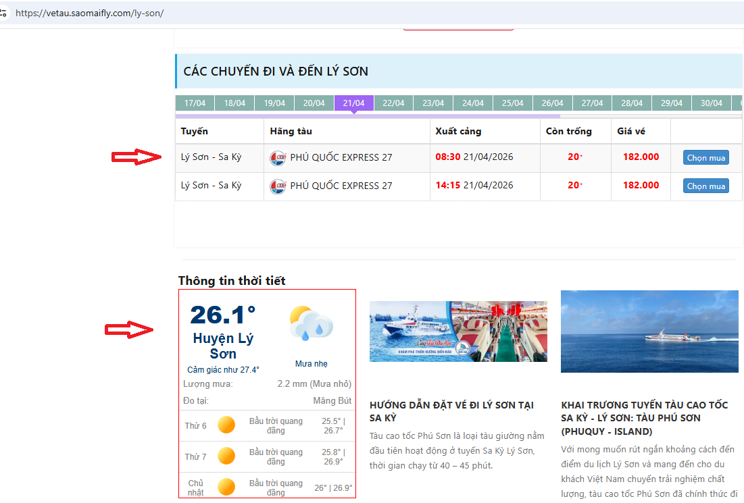Select the 28/04 date tab
The height and width of the screenshot is (503, 744).
pyautogui.click(x=632, y=103)
